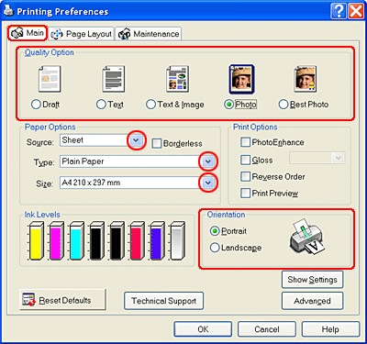Select the Draft quality radio button
The width and height of the screenshot is (367, 344).
point(36,105)
